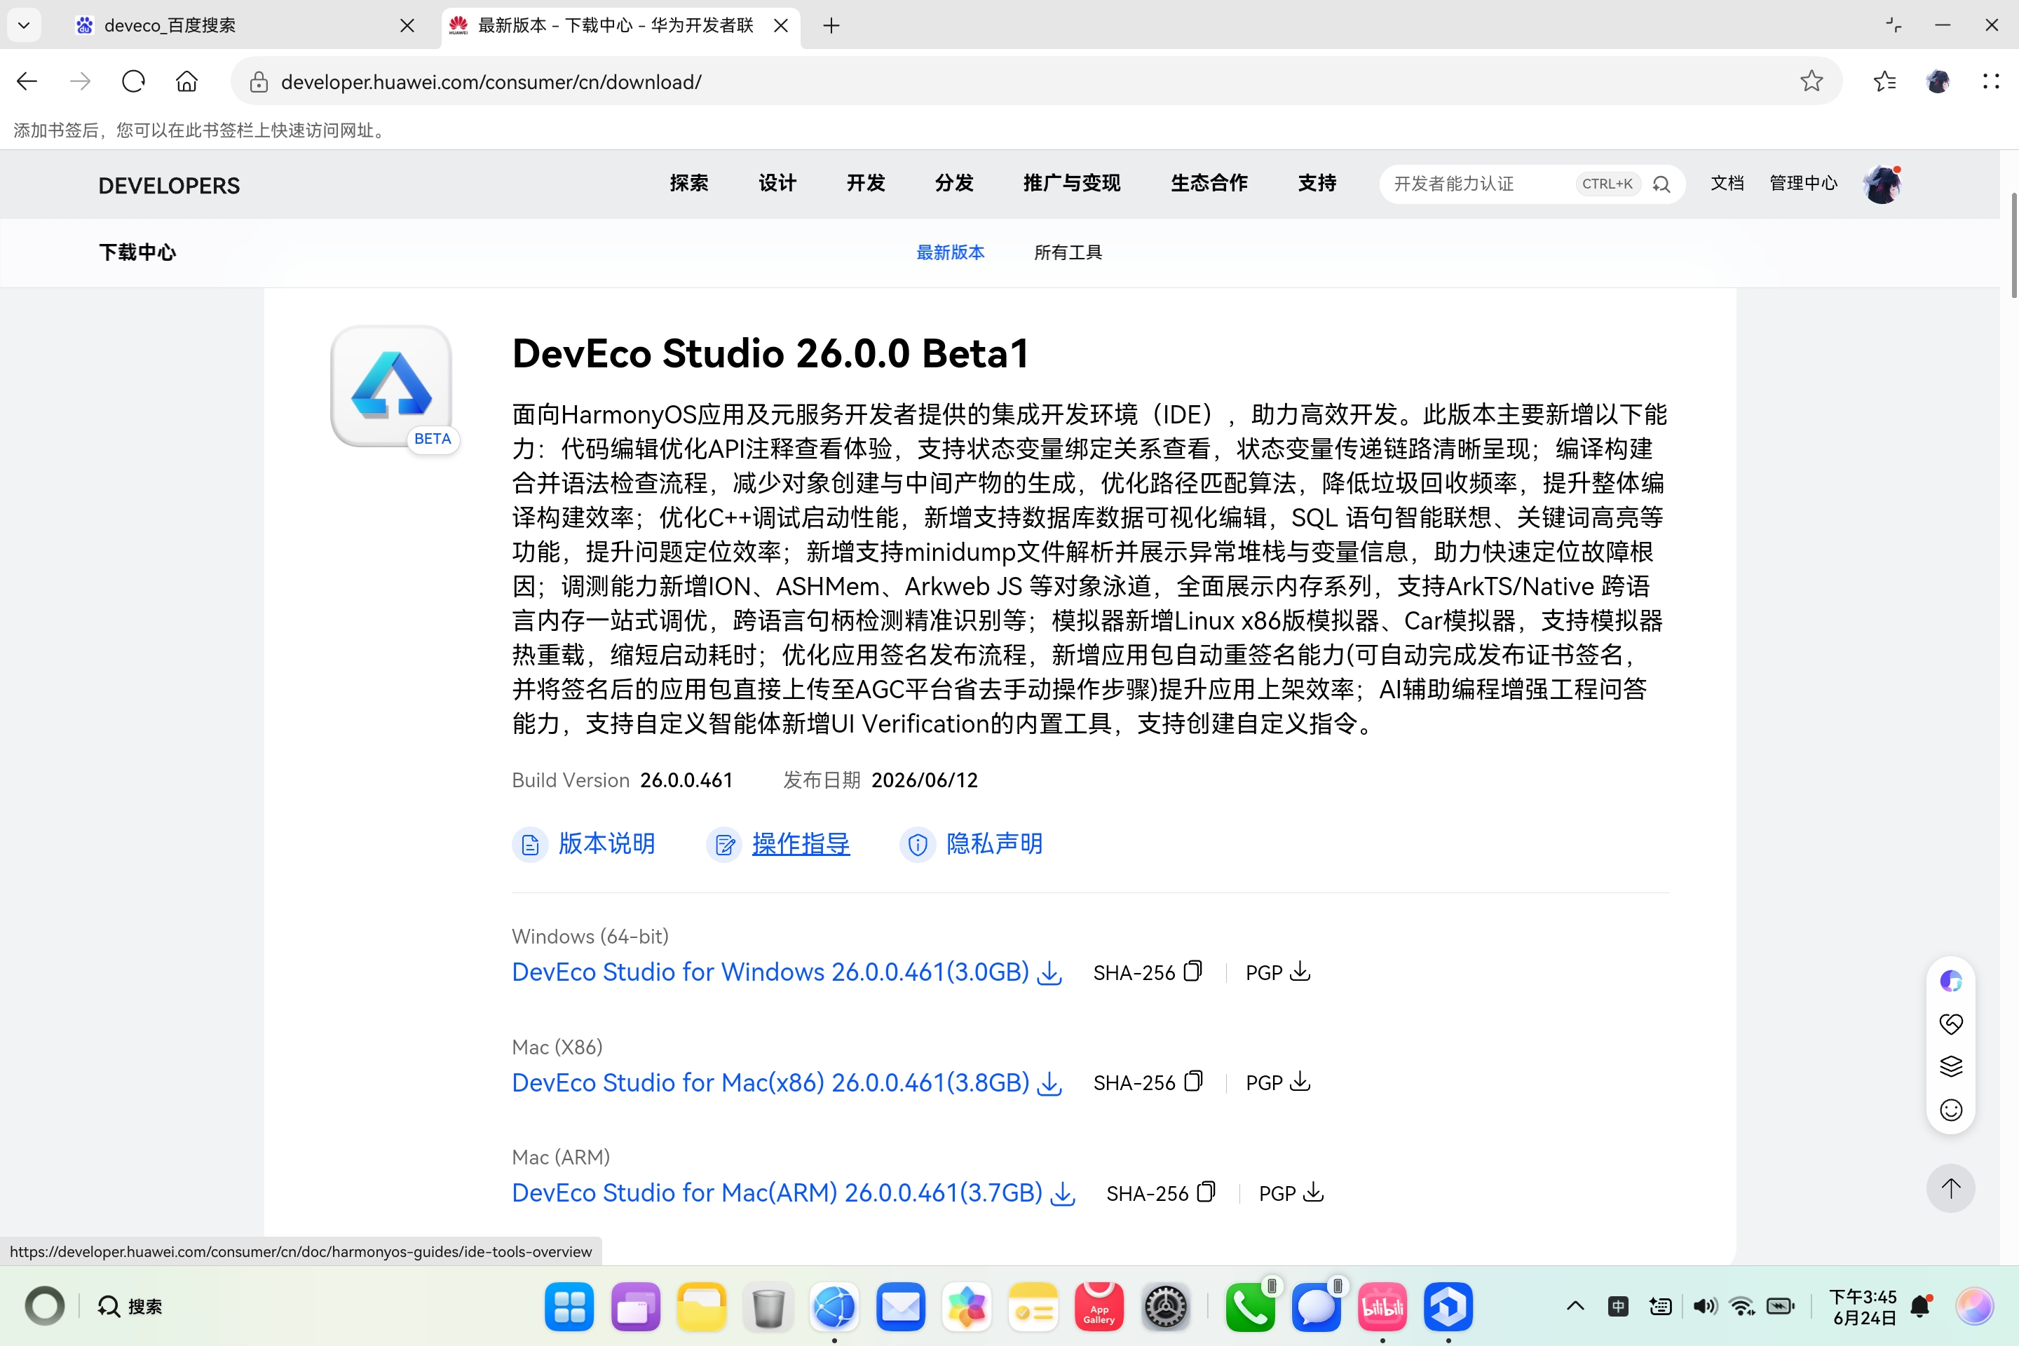The width and height of the screenshot is (2019, 1346).
Task: Open the 生态合作 navigation menu
Action: tap(1209, 183)
